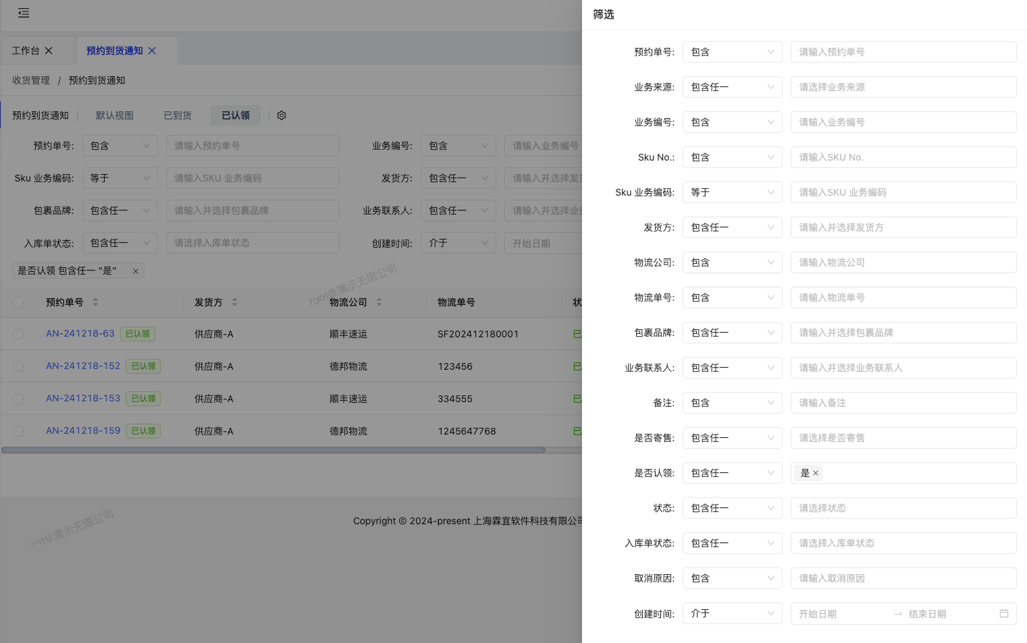This screenshot has height=643, width=1027.
Task: Expand the 取消原因 operator dropdown
Action: pyautogui.click(x=732, y=578)
